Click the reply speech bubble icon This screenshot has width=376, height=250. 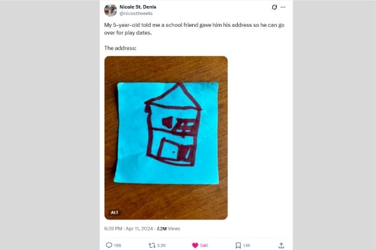(x=109, y=245)
